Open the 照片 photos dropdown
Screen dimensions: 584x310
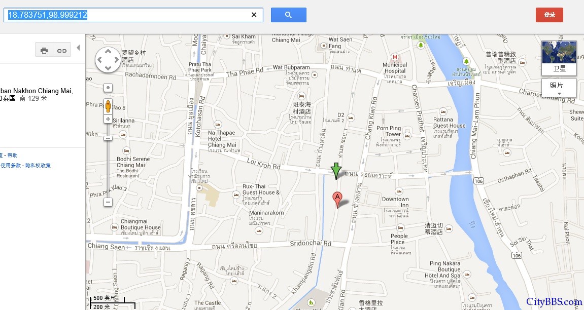tap(559, 88)
